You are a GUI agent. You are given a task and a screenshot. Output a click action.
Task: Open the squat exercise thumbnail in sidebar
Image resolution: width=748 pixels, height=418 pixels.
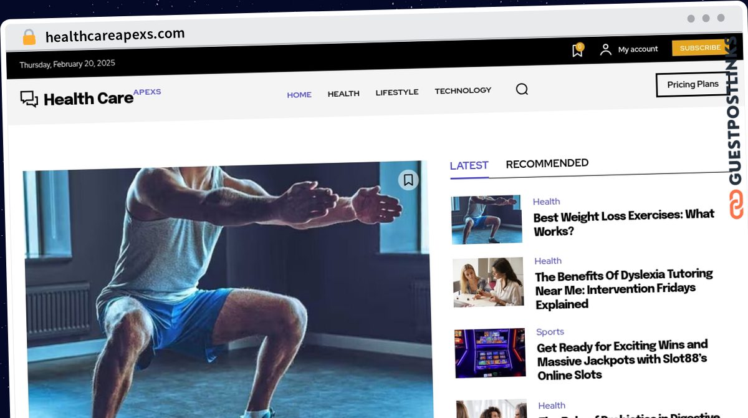pos(486,219)
